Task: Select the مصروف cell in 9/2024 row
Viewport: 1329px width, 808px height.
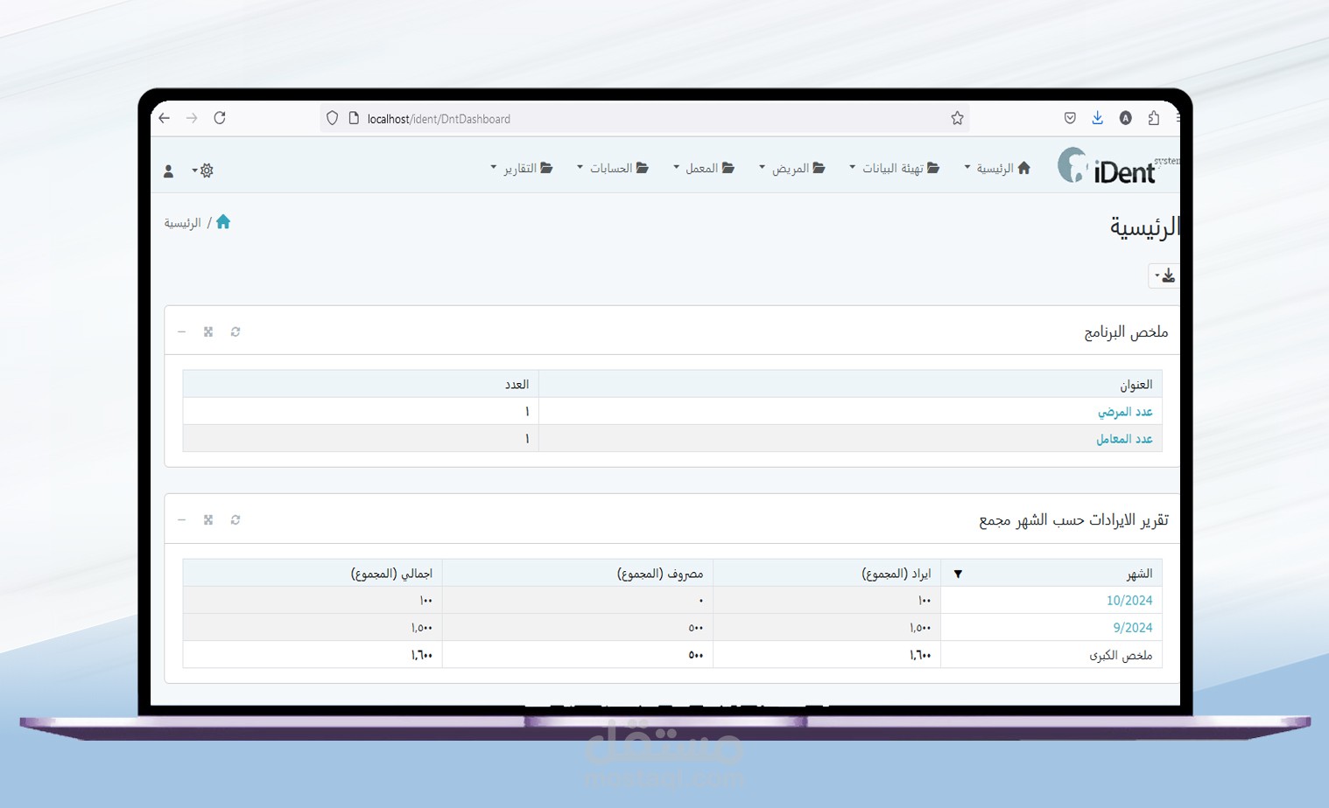Action: point(578,628)
